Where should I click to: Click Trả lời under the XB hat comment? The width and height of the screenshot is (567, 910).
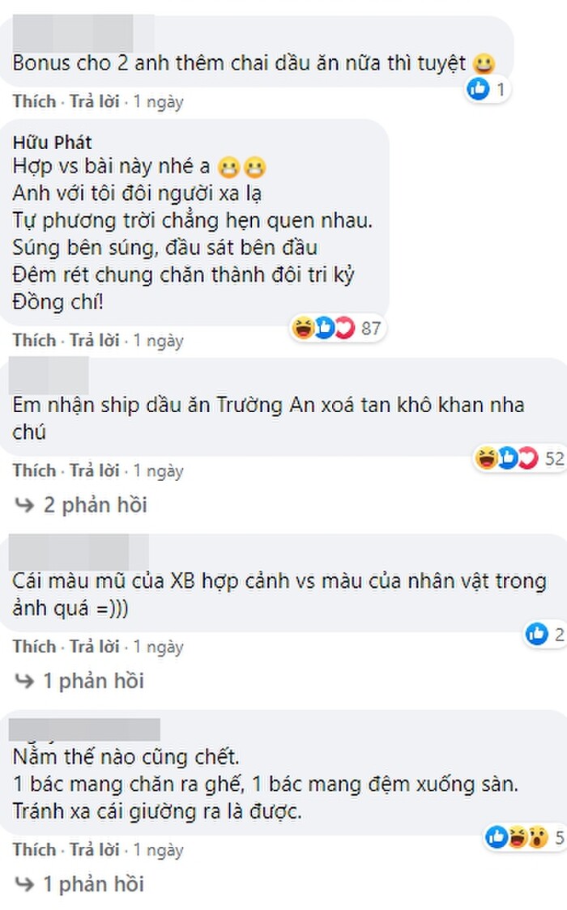tap(94, 647)
